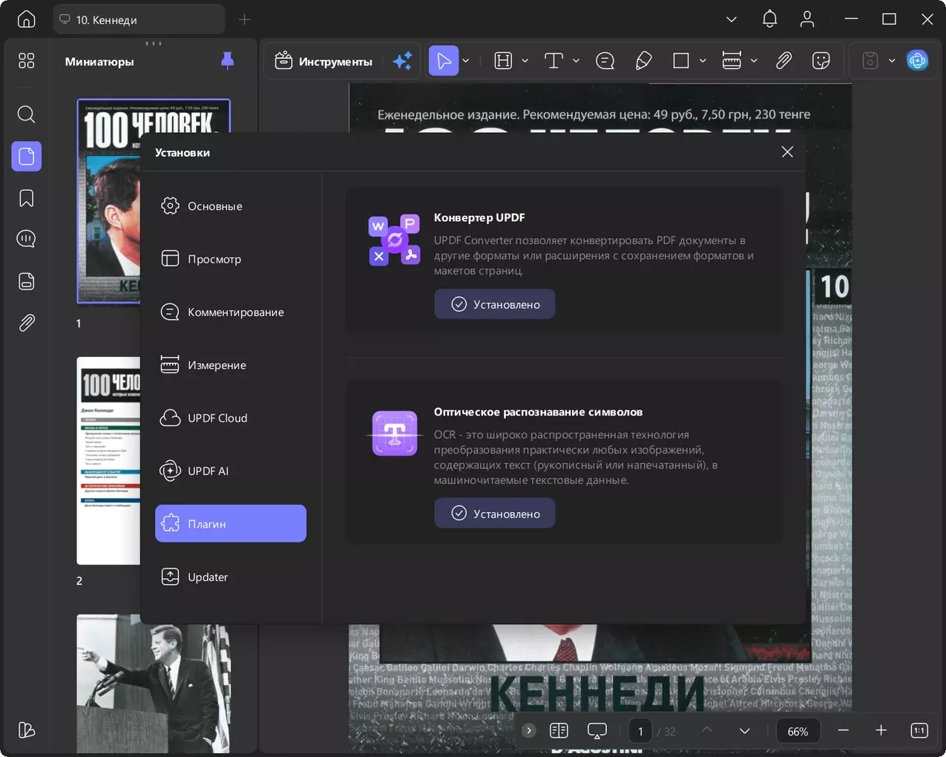The width and height of the screenshot is (946, 757).
Task: Open the Плагин settings section
Action: (231, 523)
